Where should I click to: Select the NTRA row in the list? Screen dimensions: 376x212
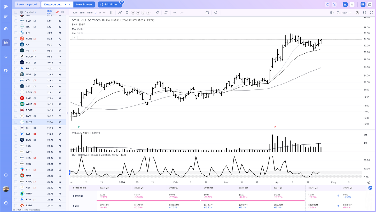[39, 193]
